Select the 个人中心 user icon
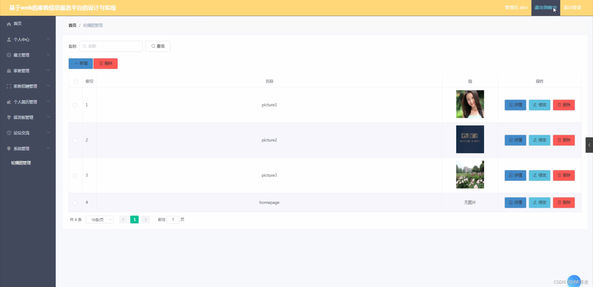Image resolution: width=593 pixels, height=287 pixels. pos(8,39)
